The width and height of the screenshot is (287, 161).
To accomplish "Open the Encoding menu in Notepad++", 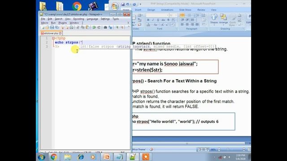I will point(78,19).
